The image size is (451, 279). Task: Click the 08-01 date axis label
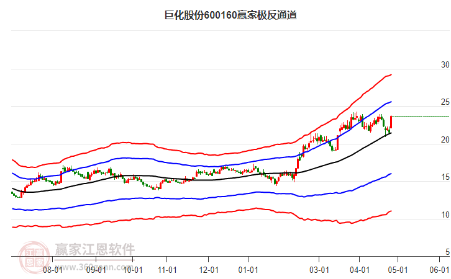coord(53,270)
